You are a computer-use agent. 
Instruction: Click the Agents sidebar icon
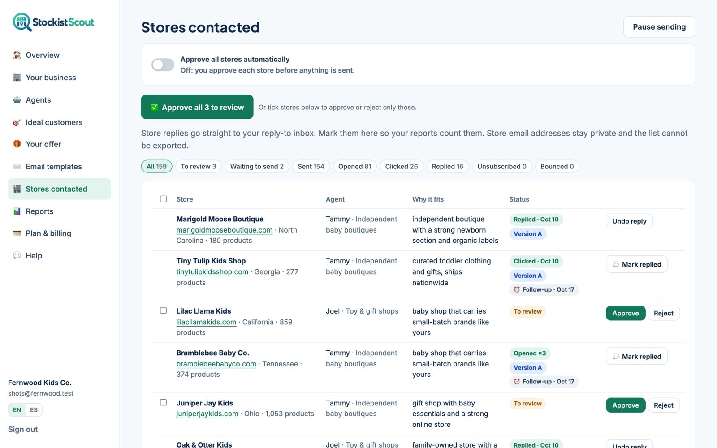[17, 100]
